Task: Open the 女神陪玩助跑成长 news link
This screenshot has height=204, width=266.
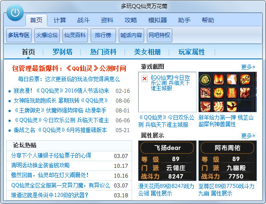Action: [61, 100]
